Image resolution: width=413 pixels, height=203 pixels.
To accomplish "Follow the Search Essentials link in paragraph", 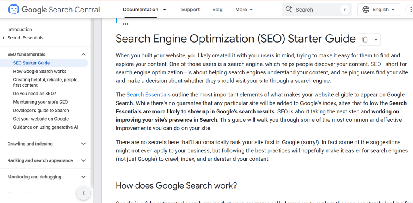I will point(148,95).
